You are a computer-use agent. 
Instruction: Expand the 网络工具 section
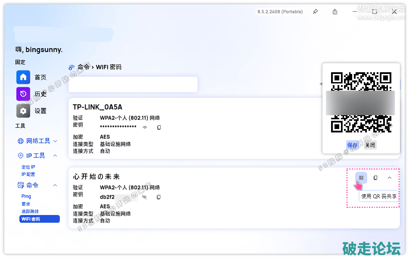(x=55, y=141)
